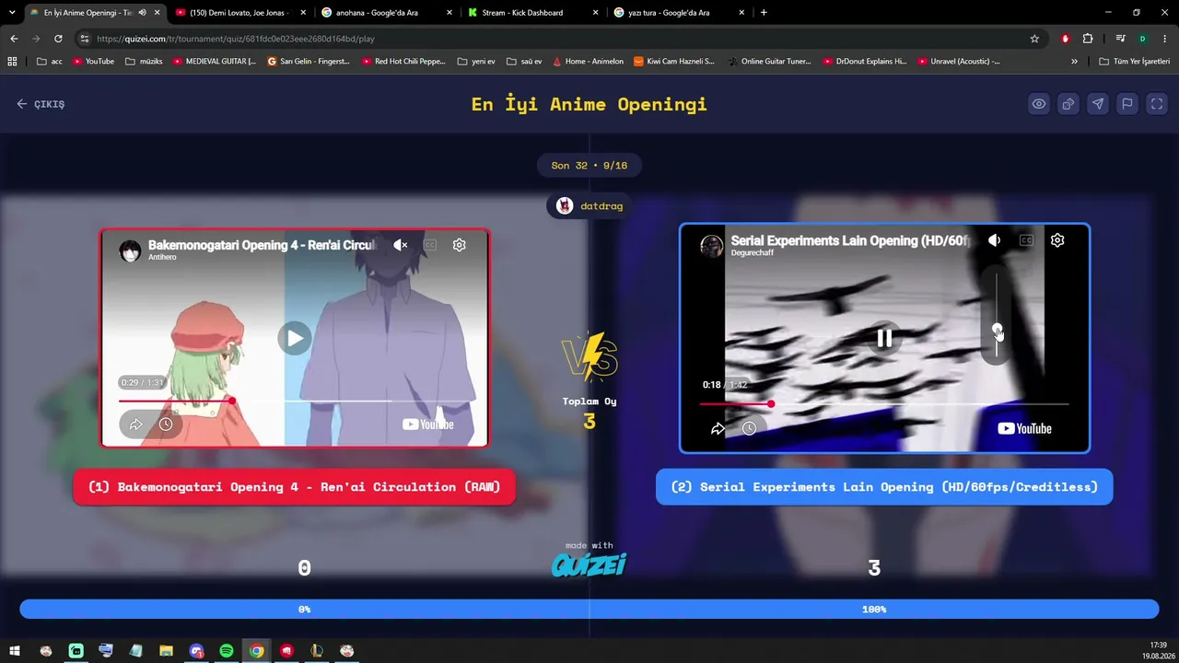Open settings gear on Lain video

[1057, 240]
